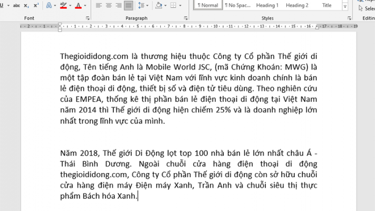This screenshot has width=375, height=211.
Task: Apply the red font color
Action: pyautogui.click(x=78, y=5)
